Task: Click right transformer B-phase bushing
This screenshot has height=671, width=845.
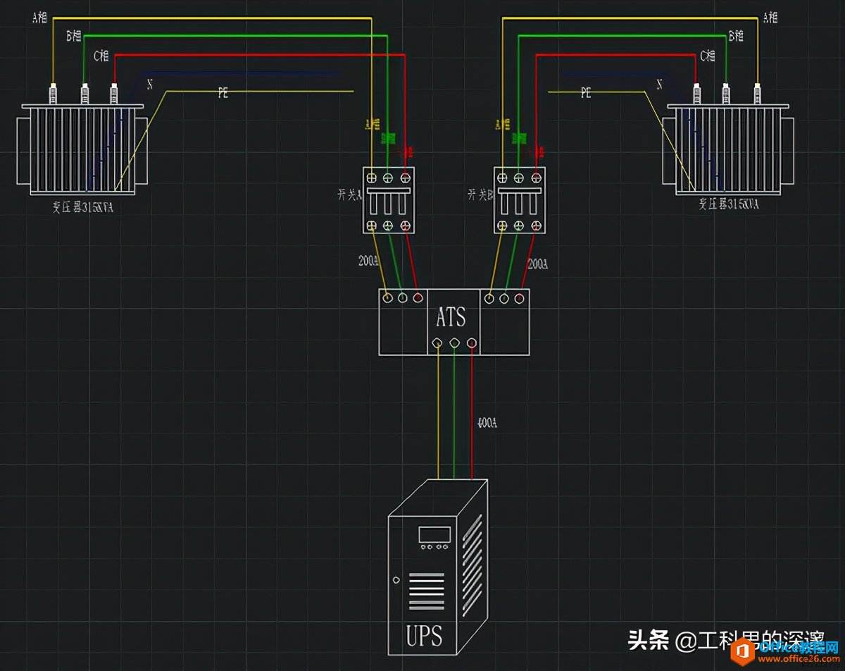Action: pos(726,94)
